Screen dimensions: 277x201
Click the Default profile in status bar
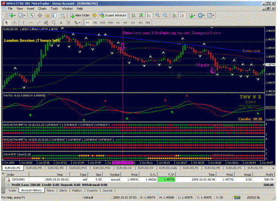[88, 197]
